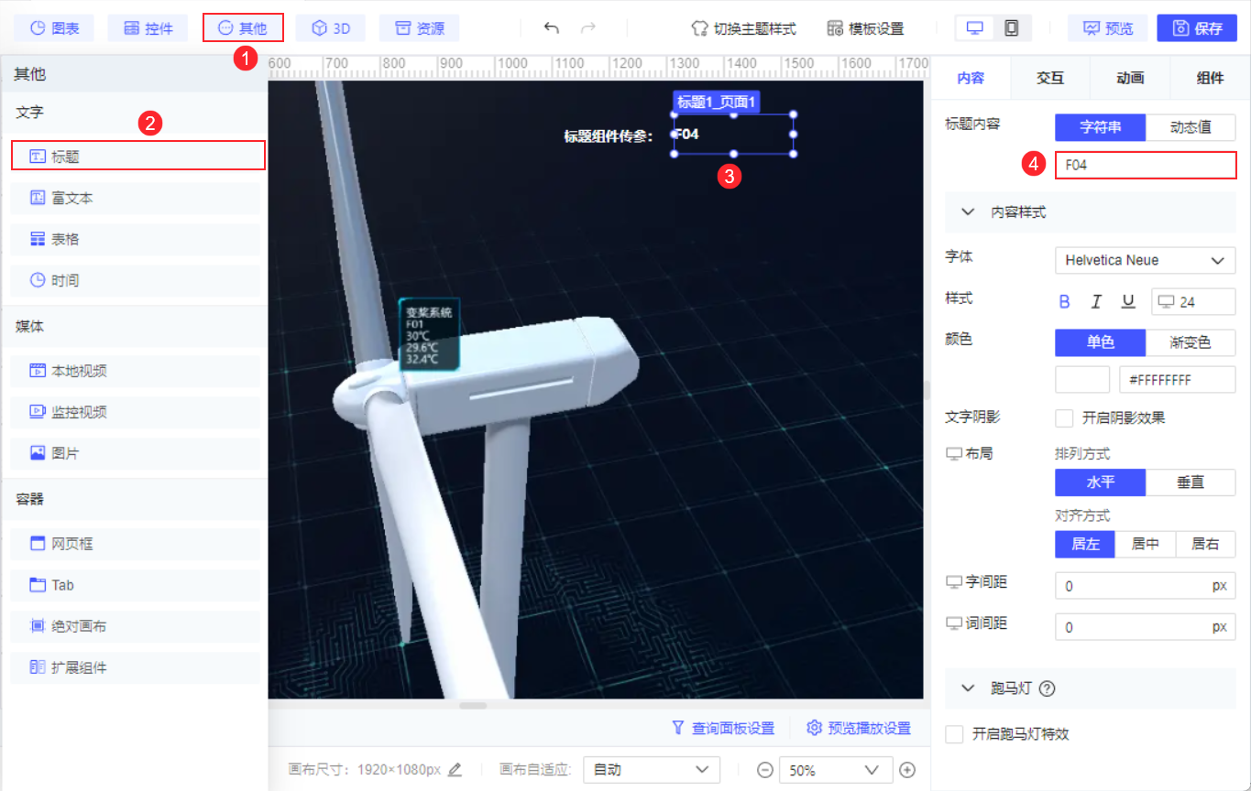The height and width of the screenshot is (791, 1251).
Task: Open the 资源 resources menu
Action: tap(419, 28)
